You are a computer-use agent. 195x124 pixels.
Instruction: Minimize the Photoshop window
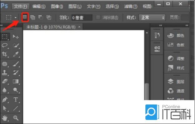click(159, 4)
